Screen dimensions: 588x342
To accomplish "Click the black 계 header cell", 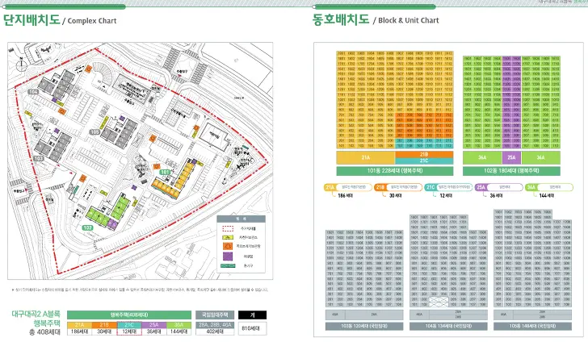I will [x=252, y=315].
